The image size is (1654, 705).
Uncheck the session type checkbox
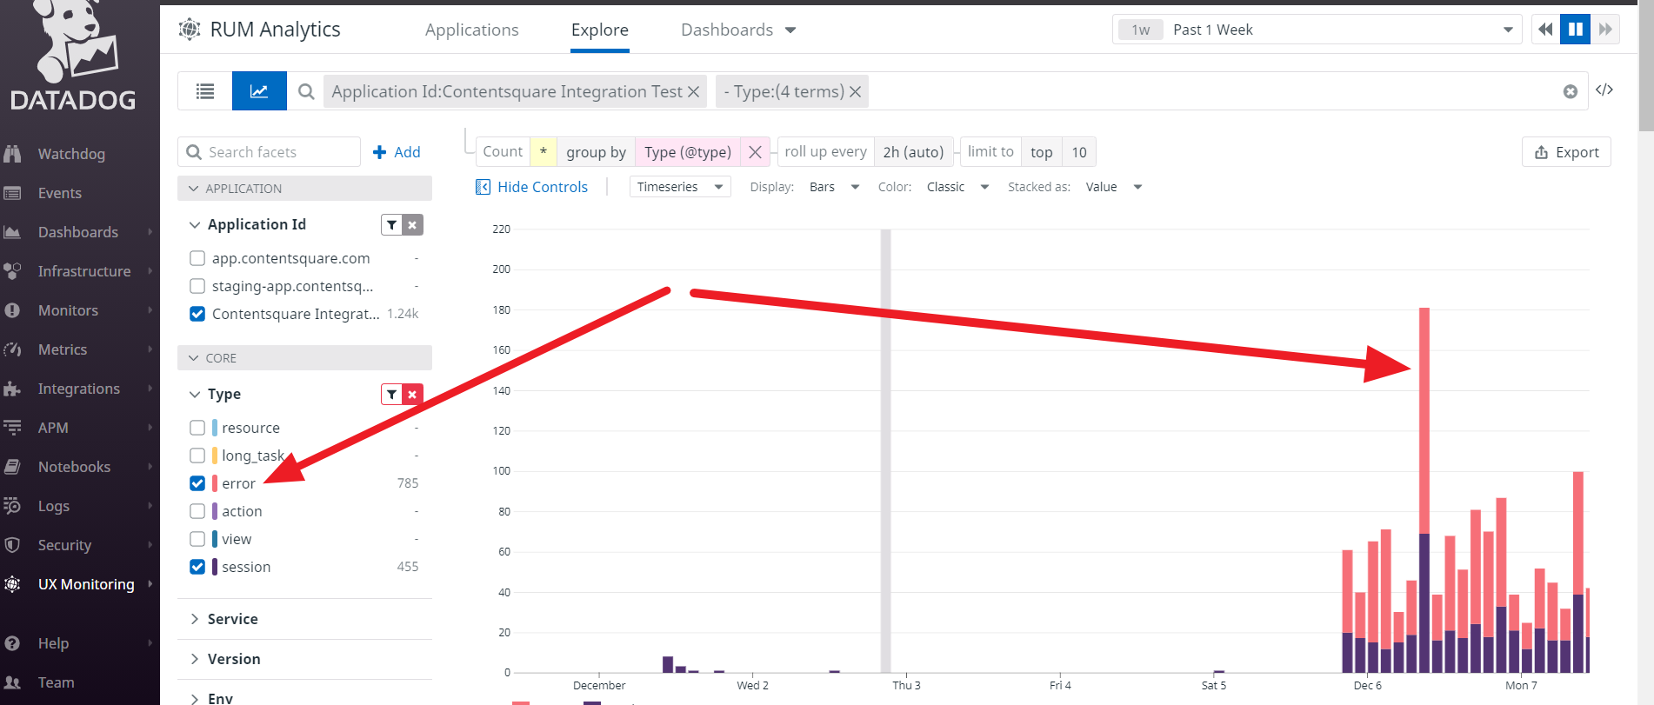point(197,567)
